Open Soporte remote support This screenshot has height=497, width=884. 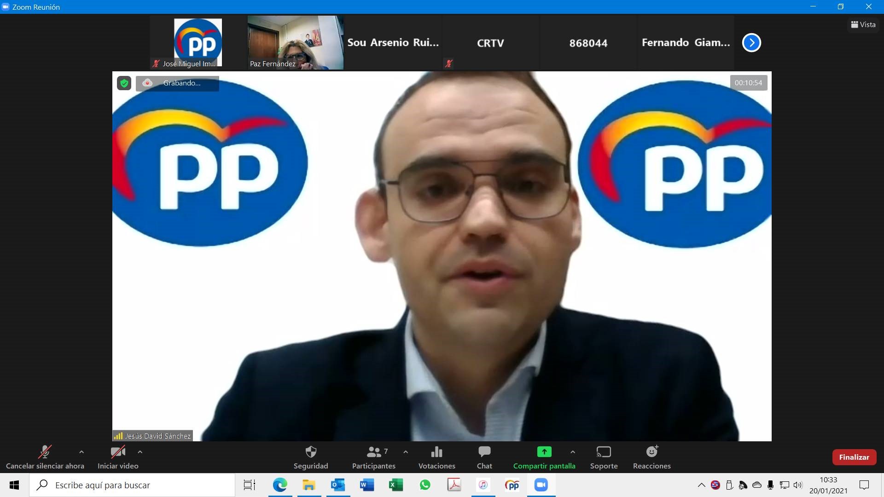[x=604, y=457]
